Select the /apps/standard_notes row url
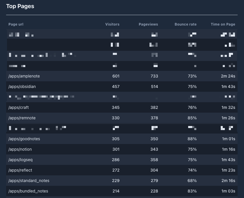 29,181
